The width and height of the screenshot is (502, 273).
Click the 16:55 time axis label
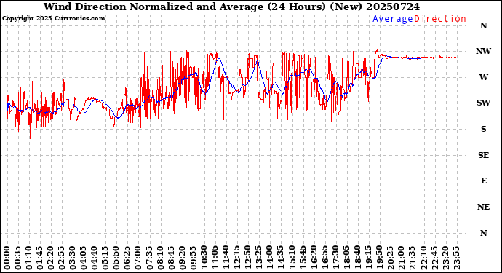(324, 258)
